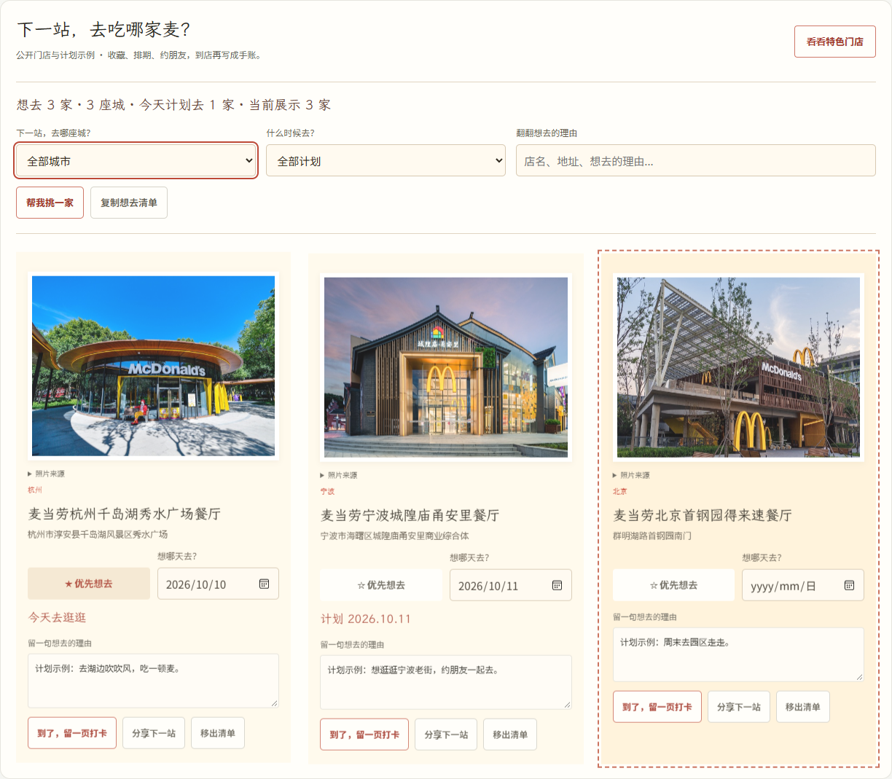The height and width of the screenshot is (779, 892).
Task: Click 移出清单 on Hangzhou card
Action: pyautogui.click(x=218, y=733)
